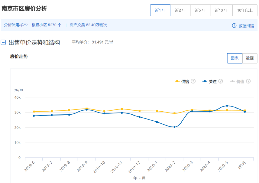Click the 数据纠错 exclamation icon
The height and width of the screenshot is (183, 259).
[234, 25]
